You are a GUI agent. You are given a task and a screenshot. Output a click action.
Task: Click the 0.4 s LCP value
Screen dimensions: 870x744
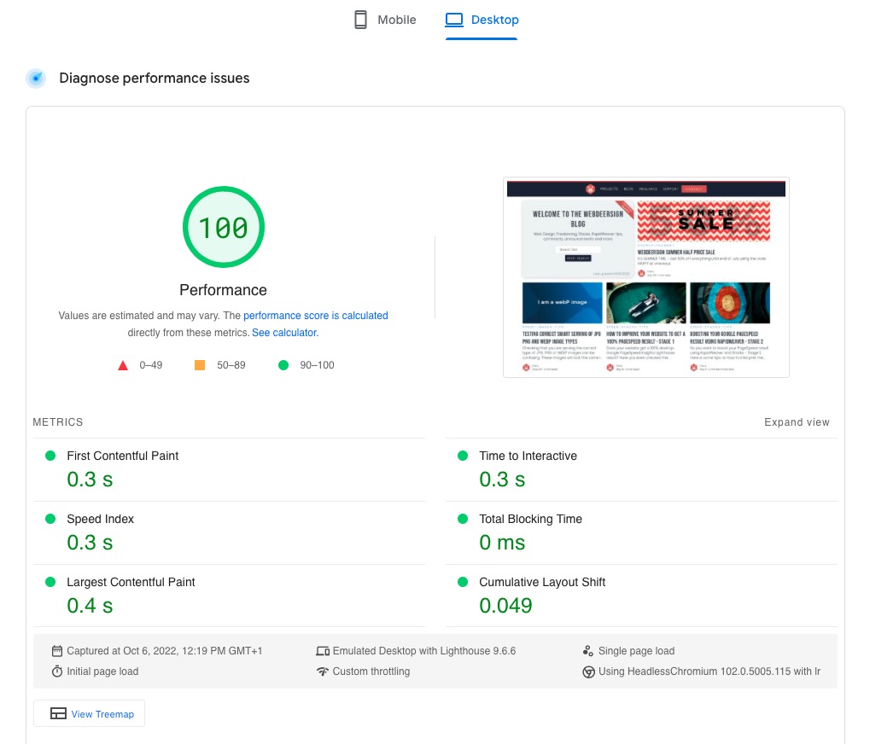(90, 606)
